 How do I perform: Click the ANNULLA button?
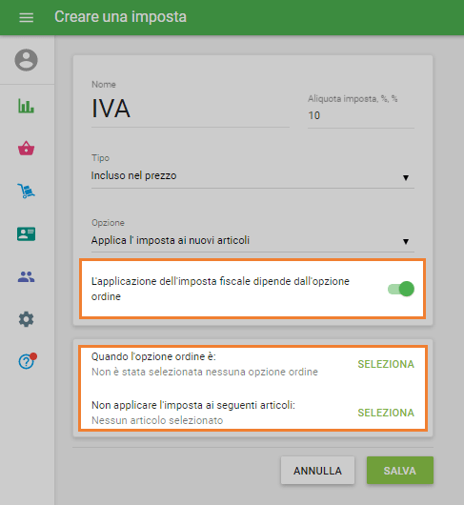pos(317,470)
